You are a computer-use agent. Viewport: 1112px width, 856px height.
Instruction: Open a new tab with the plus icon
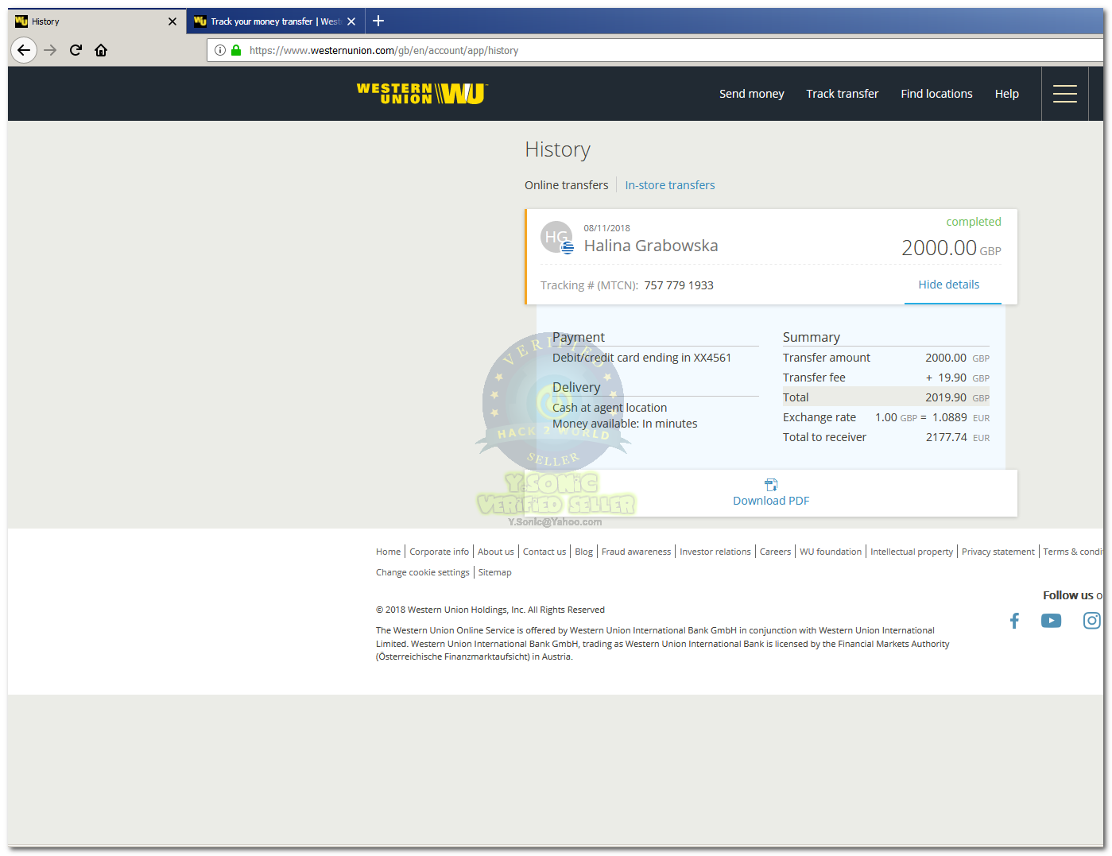point(378,21)
